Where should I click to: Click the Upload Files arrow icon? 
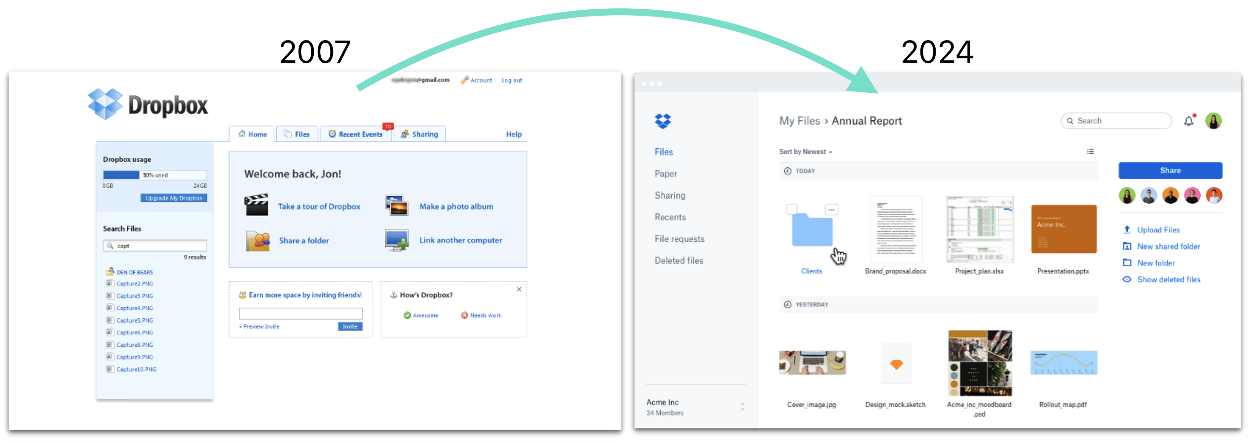pyautogui.click(x=1127, y=229)
